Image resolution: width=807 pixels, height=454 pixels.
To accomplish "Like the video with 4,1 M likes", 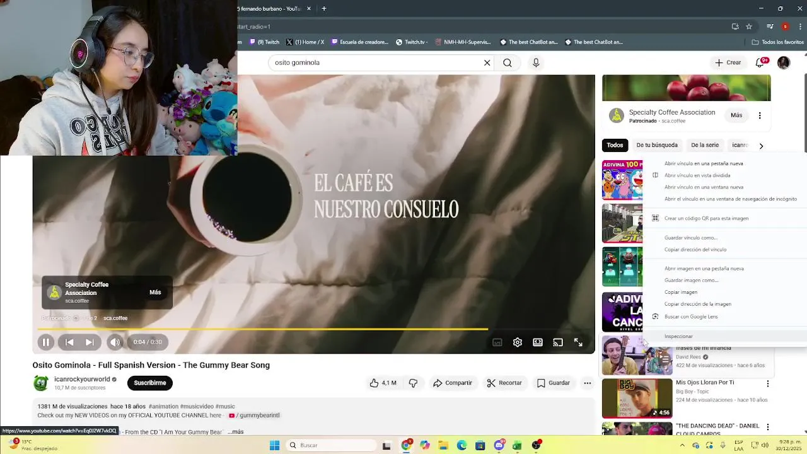I will (383, 383).
